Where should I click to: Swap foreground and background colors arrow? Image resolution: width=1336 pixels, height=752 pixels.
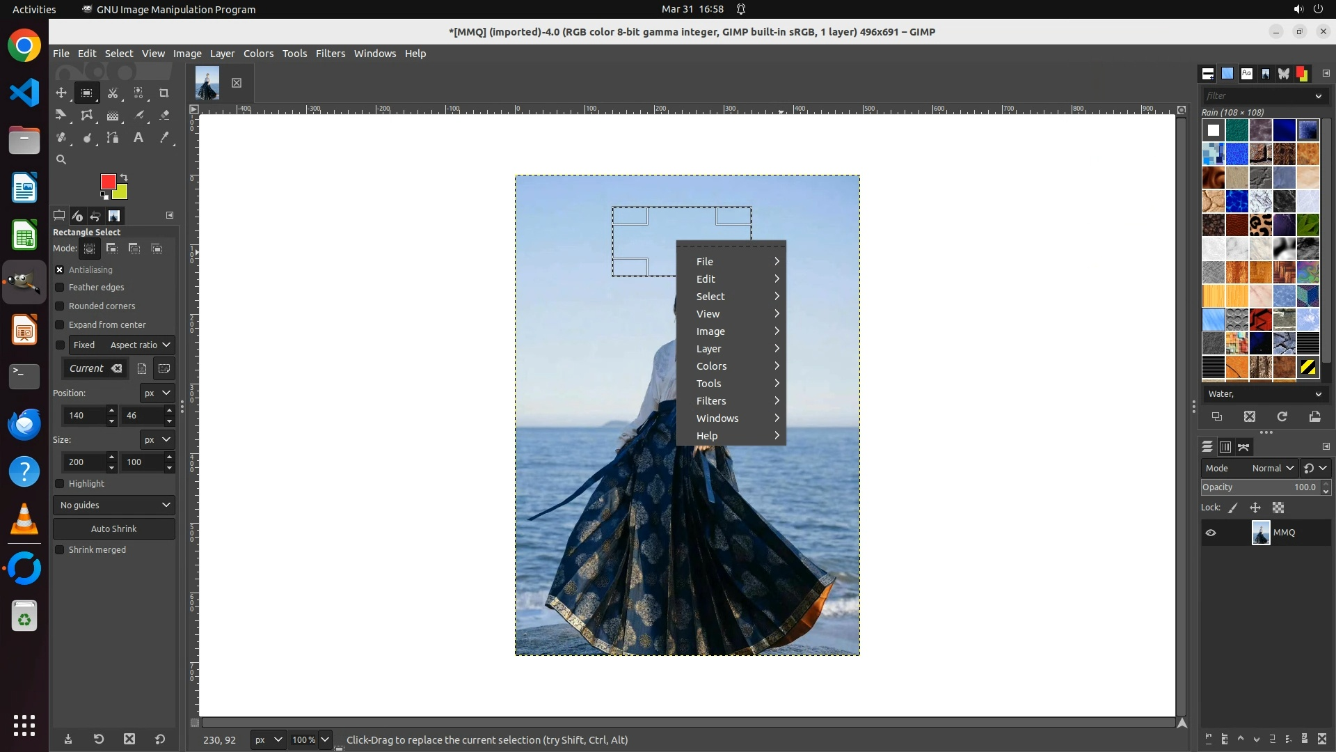(124, 178)
